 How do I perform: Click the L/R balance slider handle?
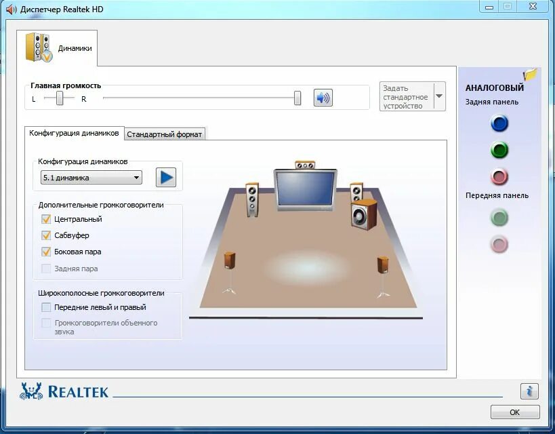(x=60, y=98)
